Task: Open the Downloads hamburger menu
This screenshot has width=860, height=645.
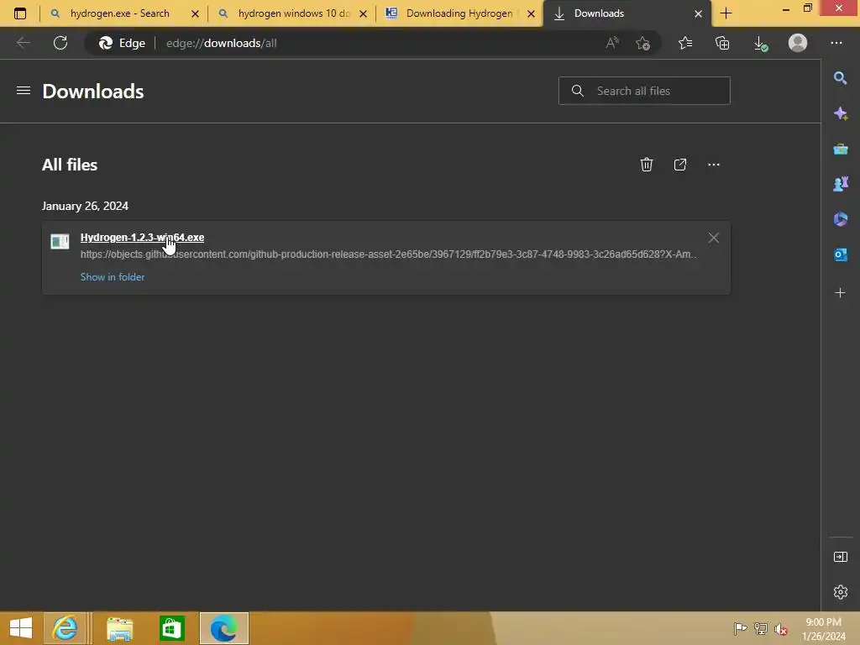Action: (x=23, y=91)
